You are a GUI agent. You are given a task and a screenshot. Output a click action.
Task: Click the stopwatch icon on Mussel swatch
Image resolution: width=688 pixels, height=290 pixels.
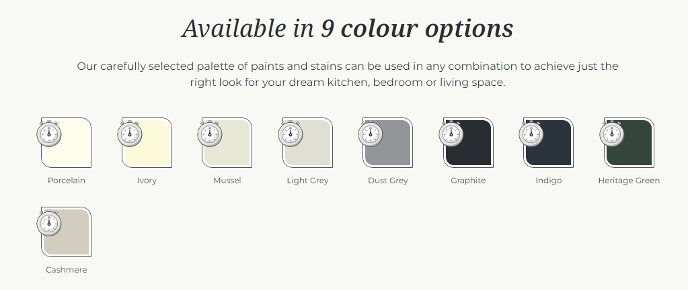[210, 134]
